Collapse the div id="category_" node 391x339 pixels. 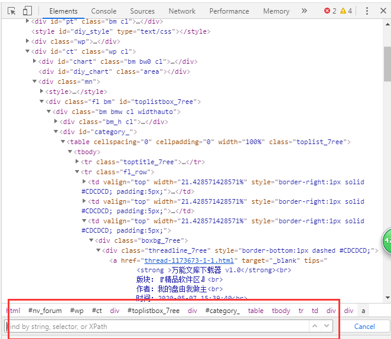pos(56,132)
